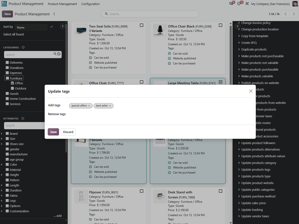
Task: Open the user avatar menu
Action: [295, 4]
